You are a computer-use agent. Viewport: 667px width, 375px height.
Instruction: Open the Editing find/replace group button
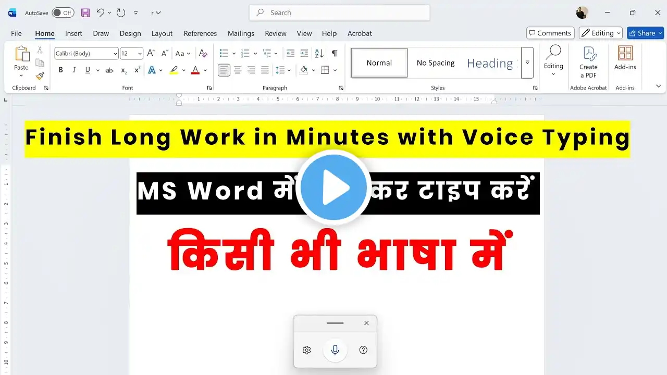point(553,61)
